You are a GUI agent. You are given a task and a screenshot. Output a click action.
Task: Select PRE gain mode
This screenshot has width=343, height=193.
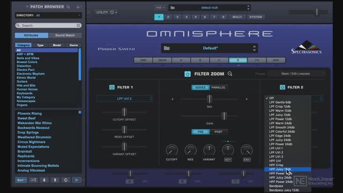(200, 132)
